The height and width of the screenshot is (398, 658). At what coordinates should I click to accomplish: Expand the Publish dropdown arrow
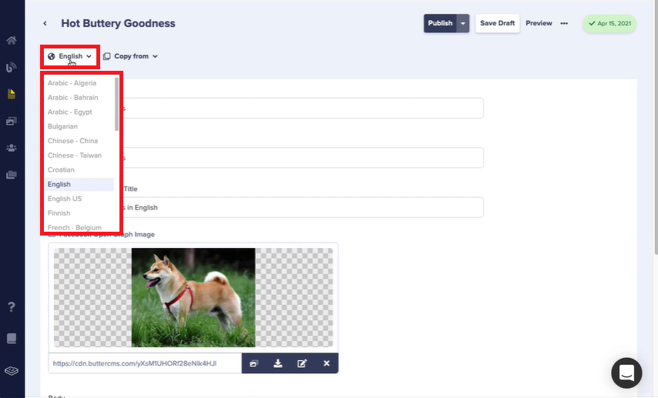click(x=463, y=23)
